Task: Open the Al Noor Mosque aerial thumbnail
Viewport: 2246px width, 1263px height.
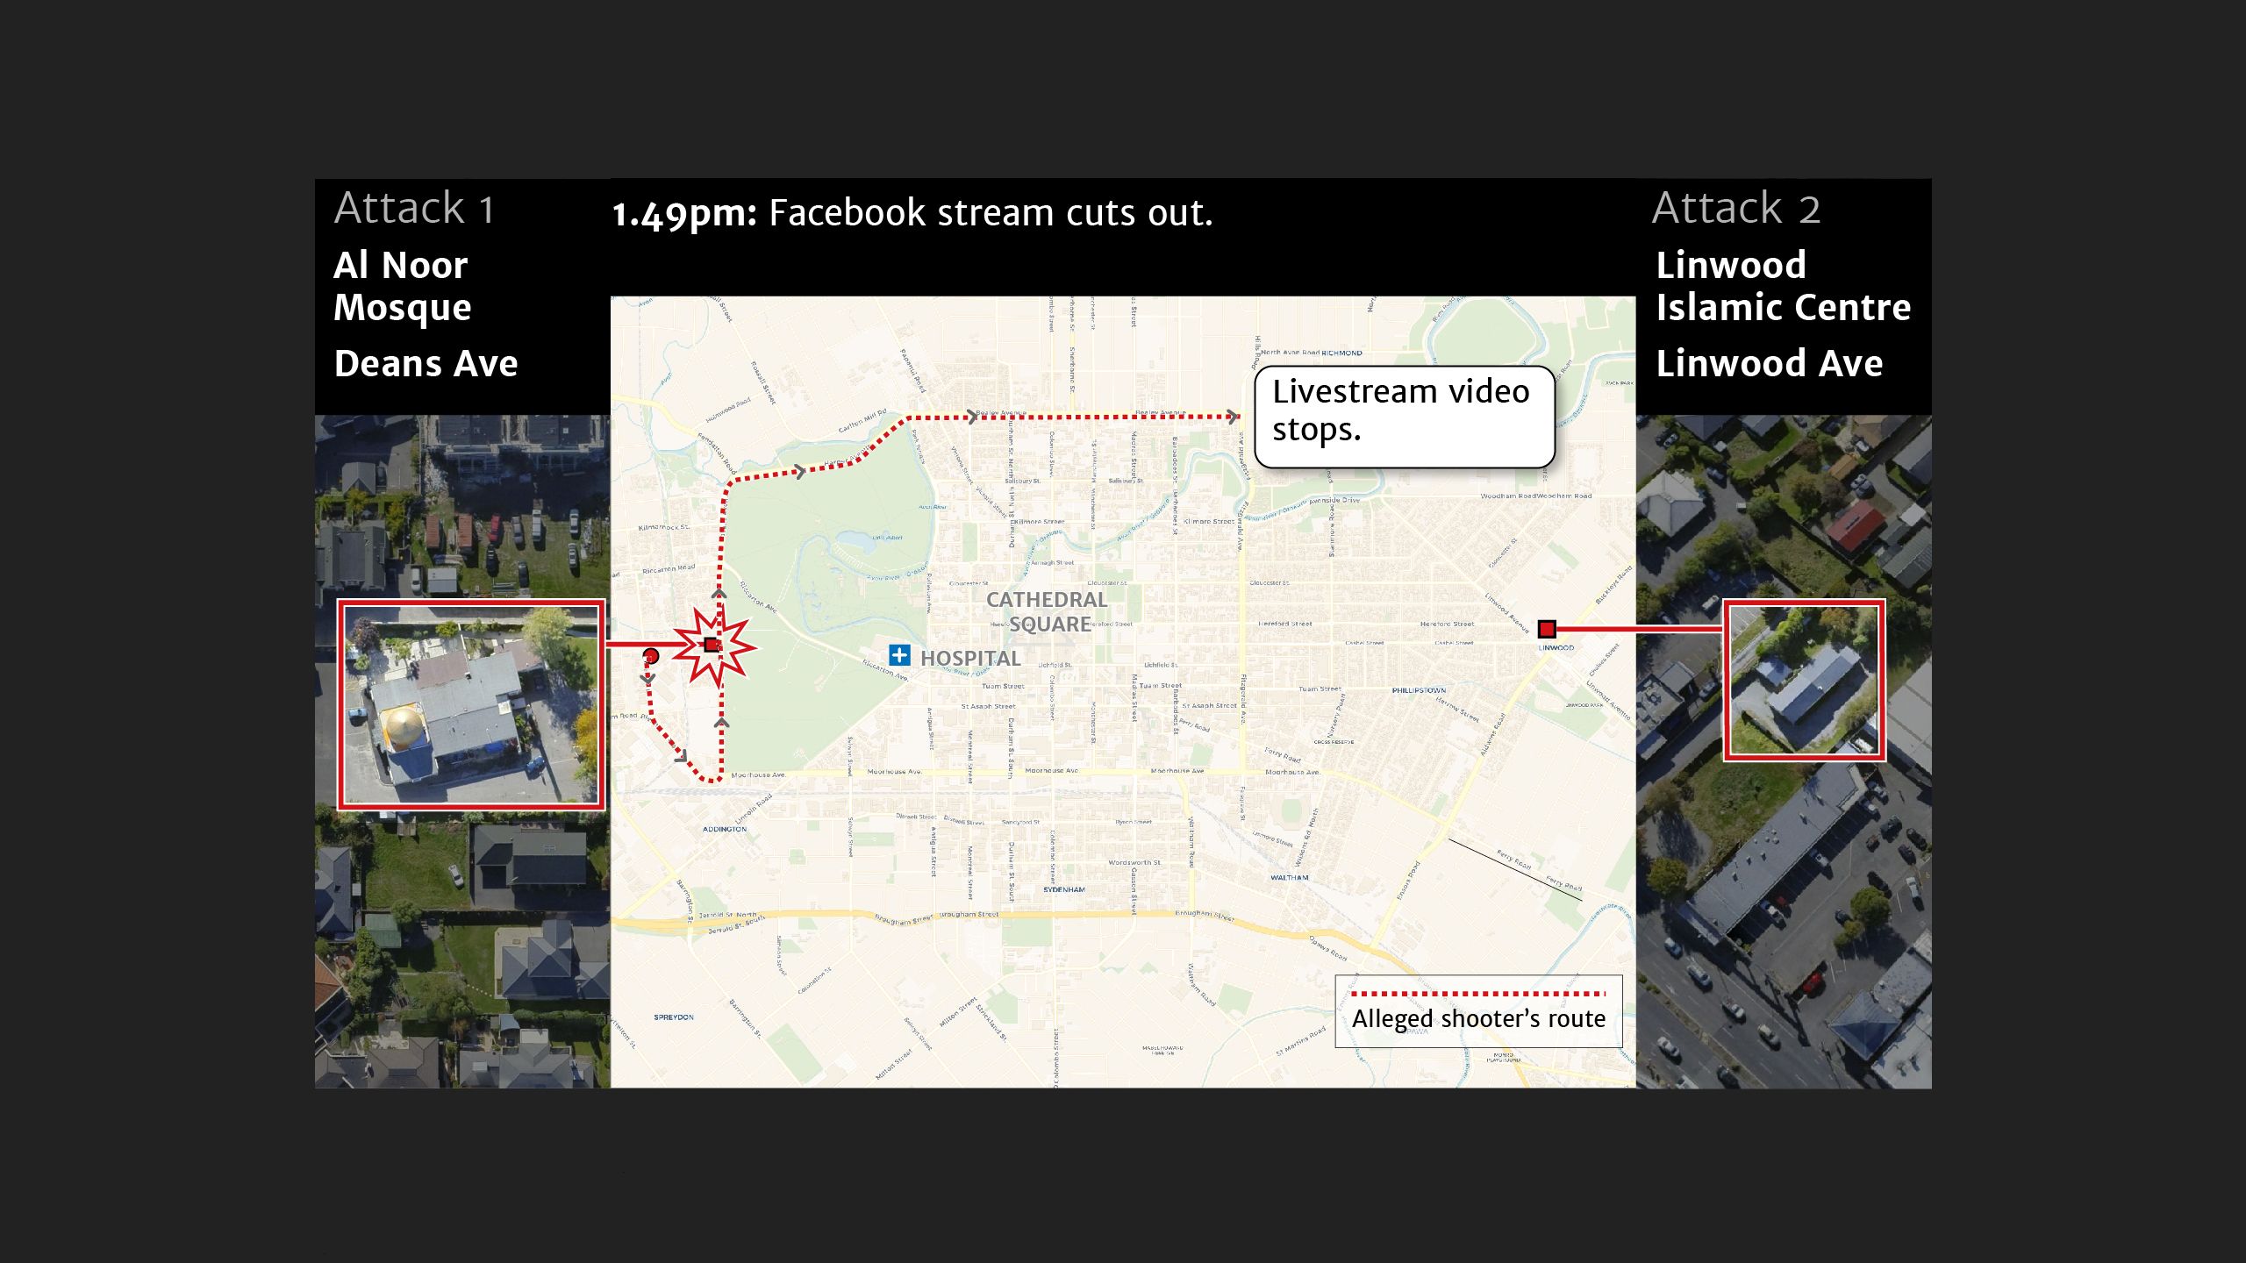Action: pyautogui.click(x=471, y=705)
